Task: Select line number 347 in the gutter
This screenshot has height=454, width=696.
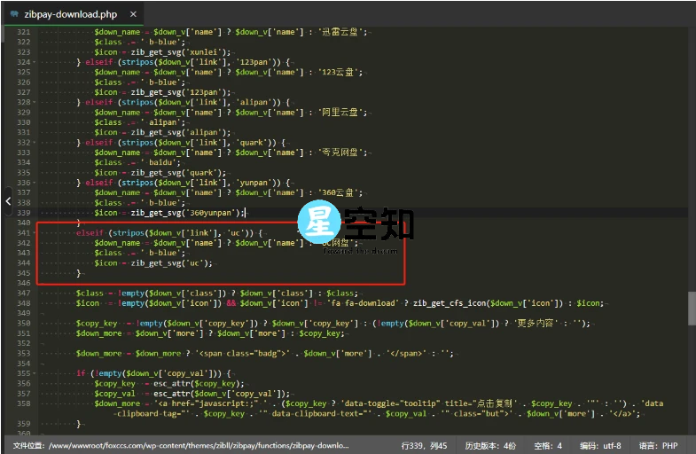Action: point(22,293)
